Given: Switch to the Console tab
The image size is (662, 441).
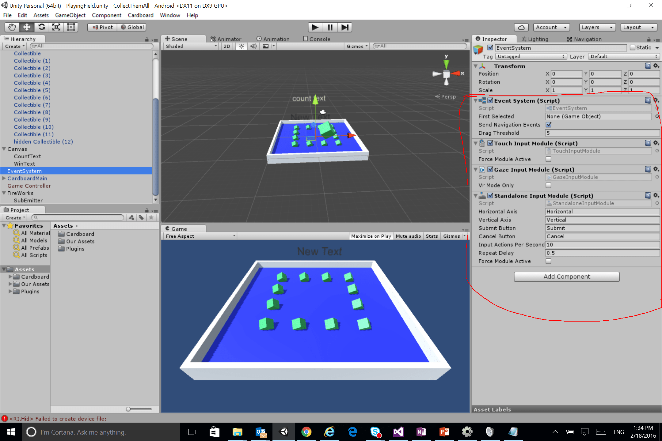Looking at the screenshot, I should 317,39.
